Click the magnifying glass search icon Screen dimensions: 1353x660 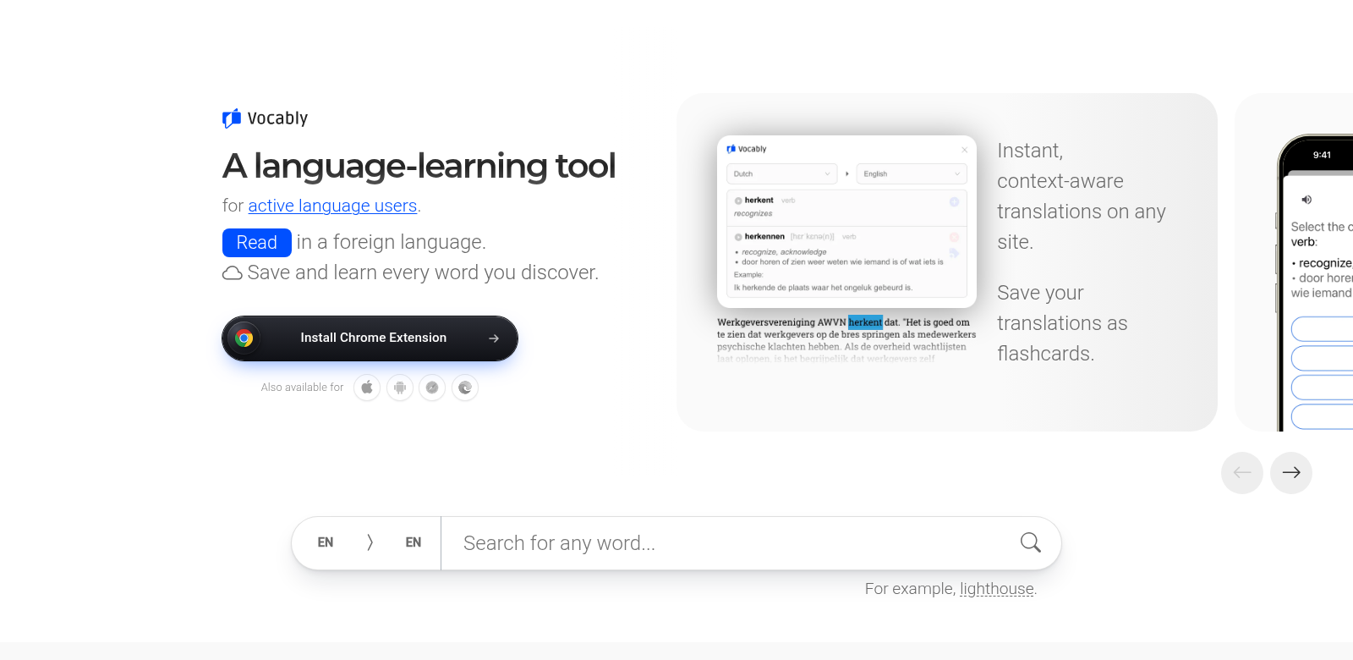point(1030,542)
